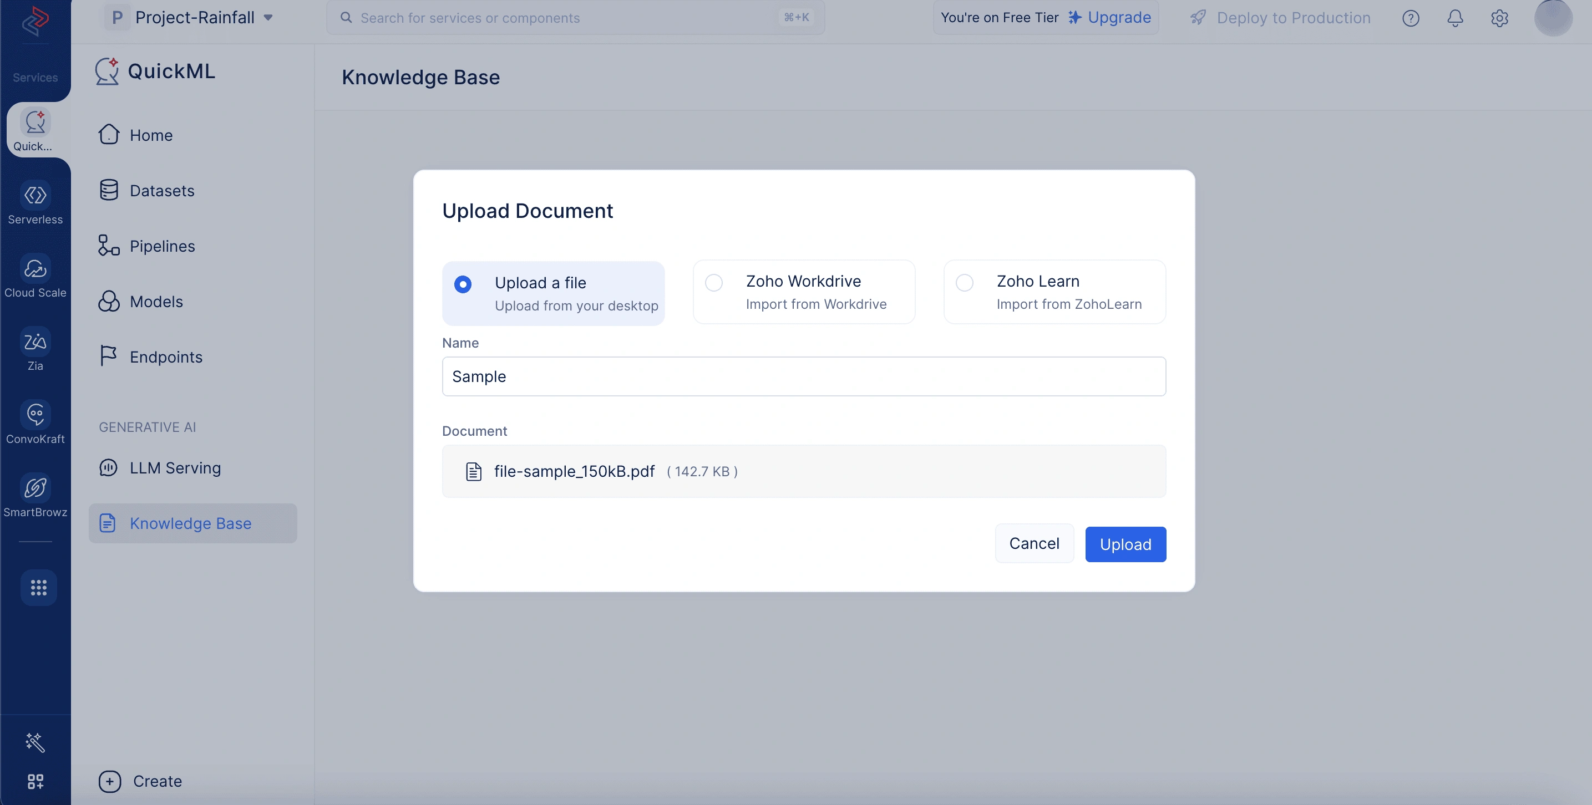Select the Upload a file option

click(553, 293)
